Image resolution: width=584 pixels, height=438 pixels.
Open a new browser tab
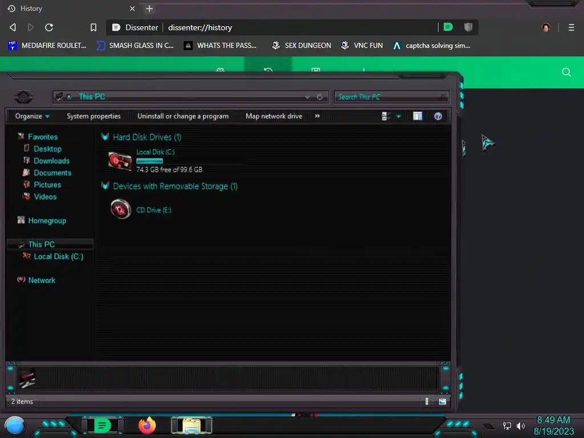(149, 9)
